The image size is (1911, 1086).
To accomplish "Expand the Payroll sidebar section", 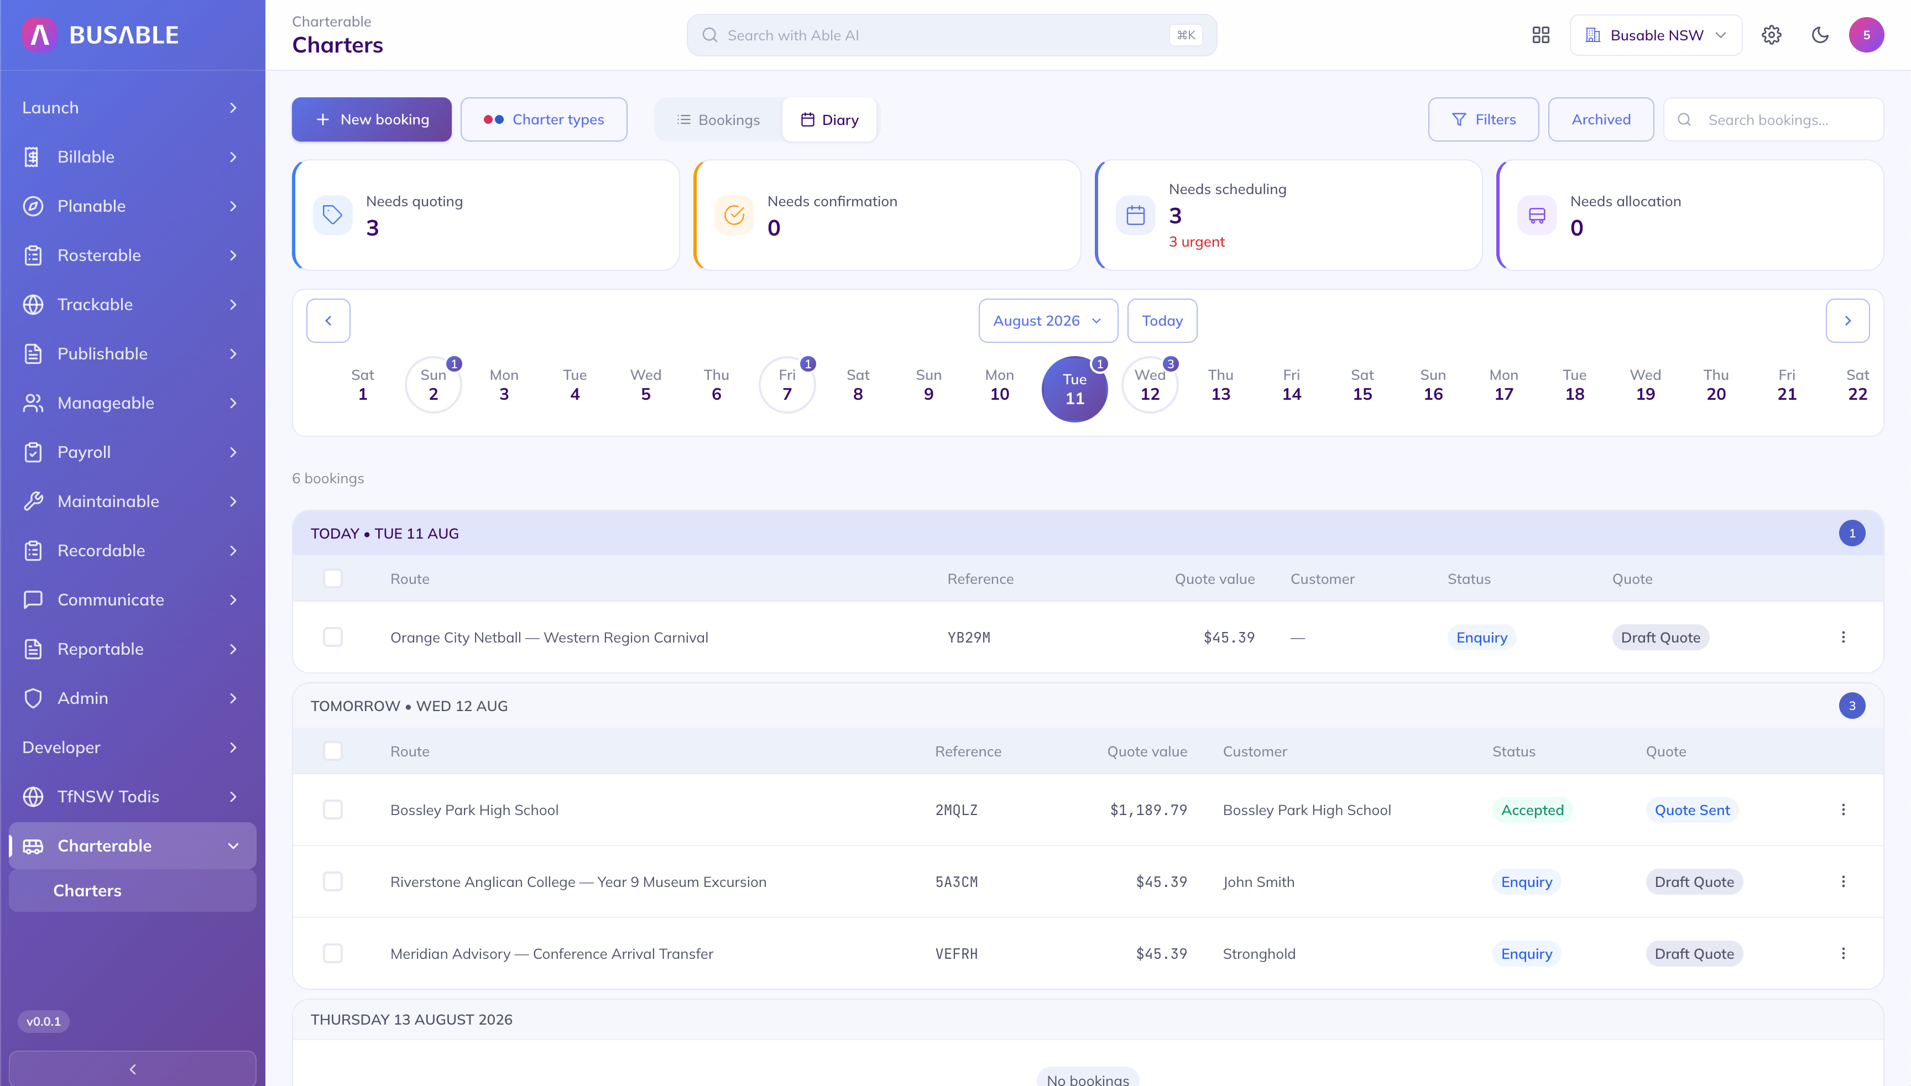I will pyautogui.click(x=133, y=452).
